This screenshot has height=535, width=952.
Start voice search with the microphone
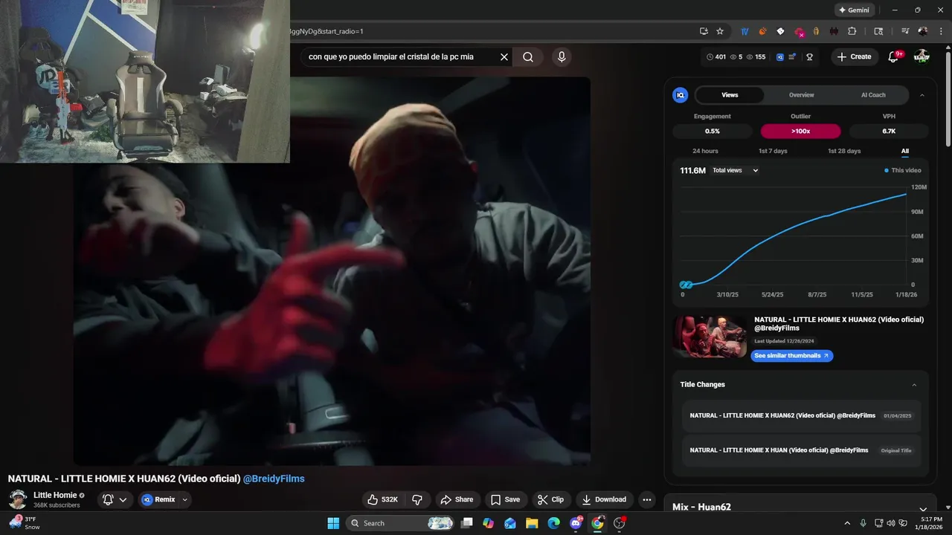pos(562,56)
